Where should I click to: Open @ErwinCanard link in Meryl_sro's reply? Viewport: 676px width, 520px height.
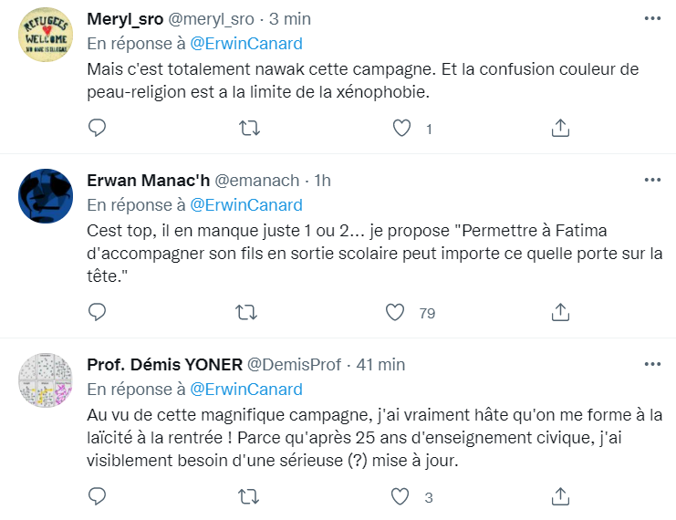pyautogui.click(x=245, y=43)
